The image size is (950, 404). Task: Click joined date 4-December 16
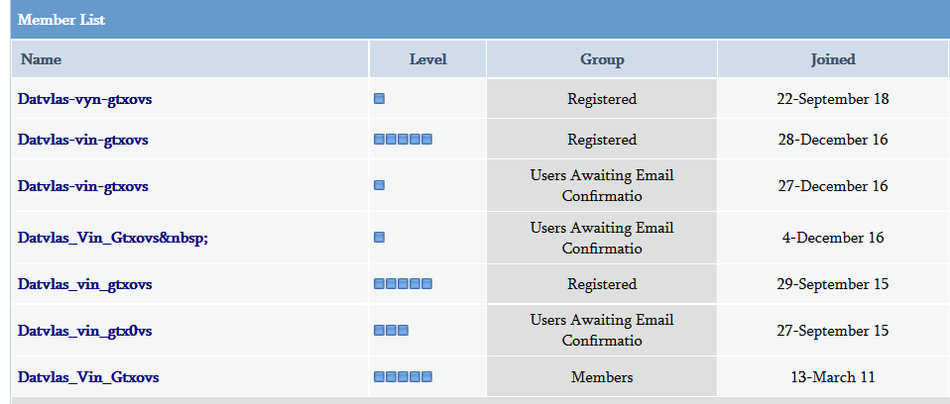click(833, 238)
